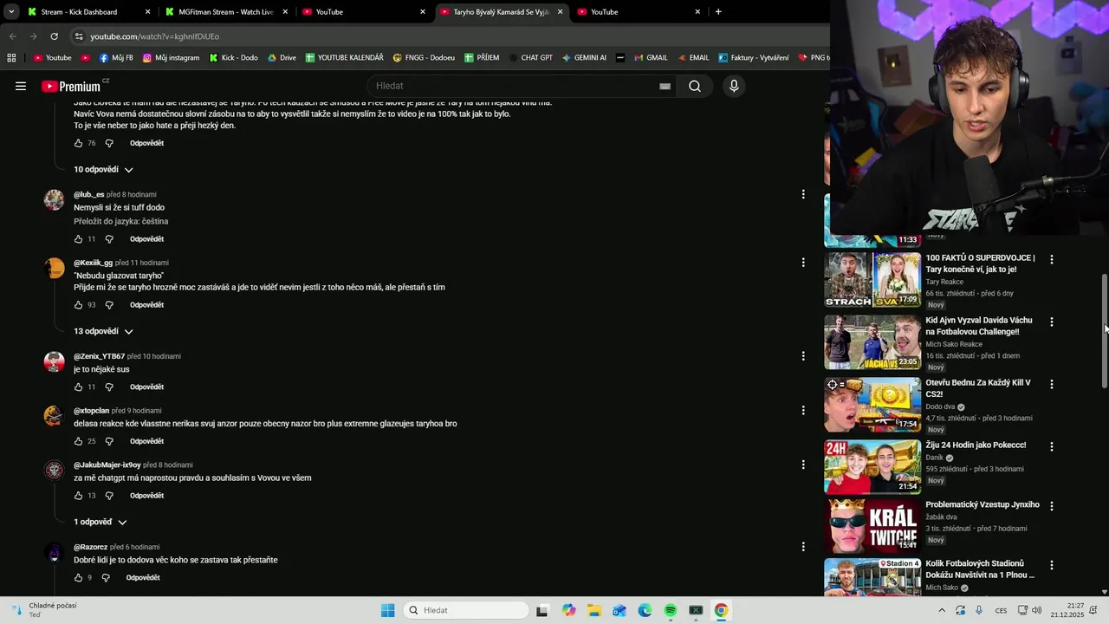Switch to the Taryho Bývalý Kamarád tab

click(501, 12)
